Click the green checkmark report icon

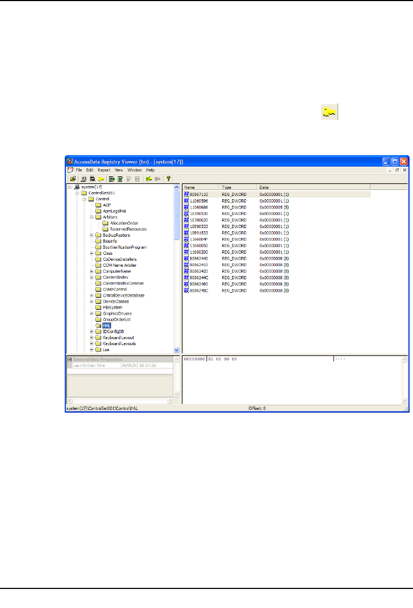(120, 179)
